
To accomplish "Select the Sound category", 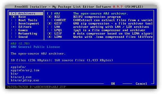I will [x=23, y=37].
